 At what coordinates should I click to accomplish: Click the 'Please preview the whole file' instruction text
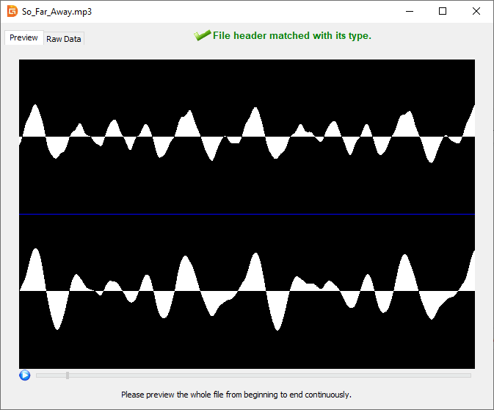tap(236, 395)
